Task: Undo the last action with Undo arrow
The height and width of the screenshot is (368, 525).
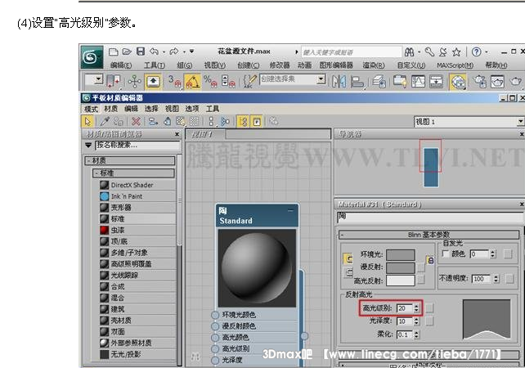Action: 154,52
